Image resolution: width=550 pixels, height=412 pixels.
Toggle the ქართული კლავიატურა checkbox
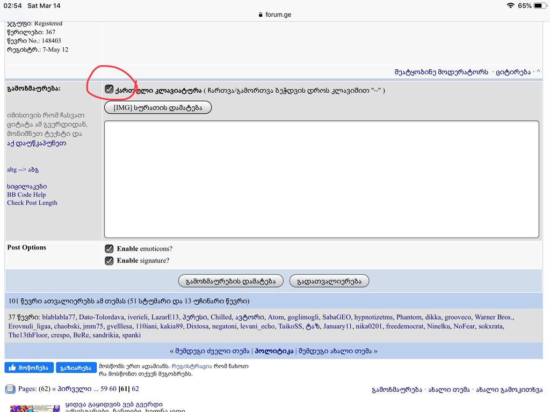pos(109,90)
